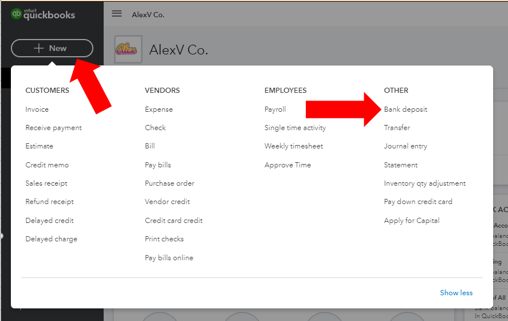This screenshot has width=508, height=321.
Task: Click the + New button
Action: [52, 48]
